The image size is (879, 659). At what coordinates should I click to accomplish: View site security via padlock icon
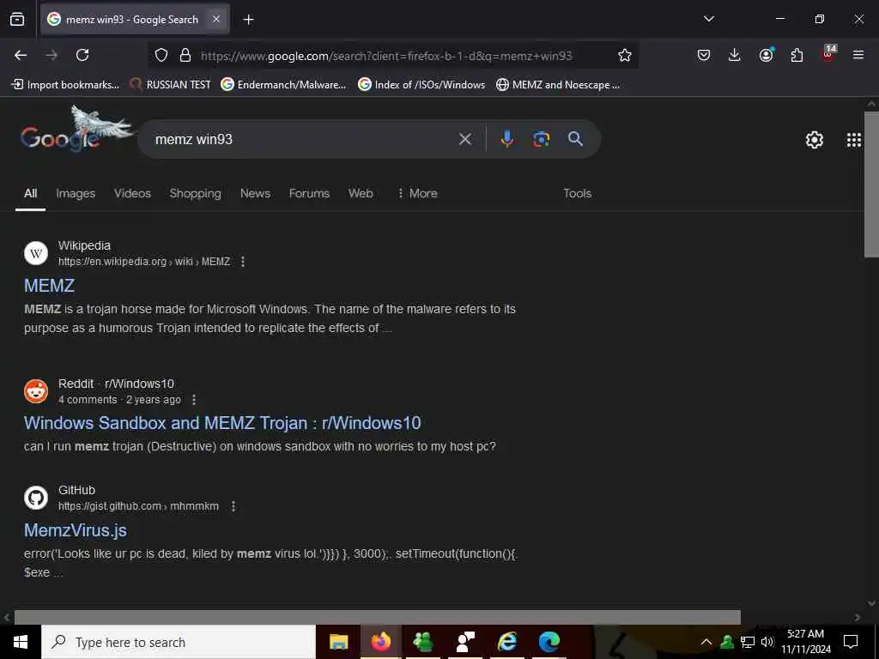pyautogui.click(x=185, y=56)
